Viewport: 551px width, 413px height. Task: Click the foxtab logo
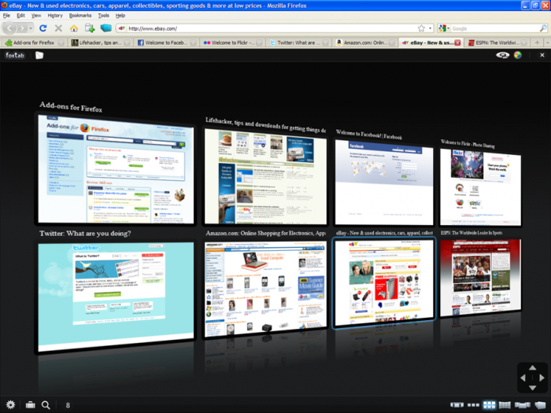tap(15, 55)
